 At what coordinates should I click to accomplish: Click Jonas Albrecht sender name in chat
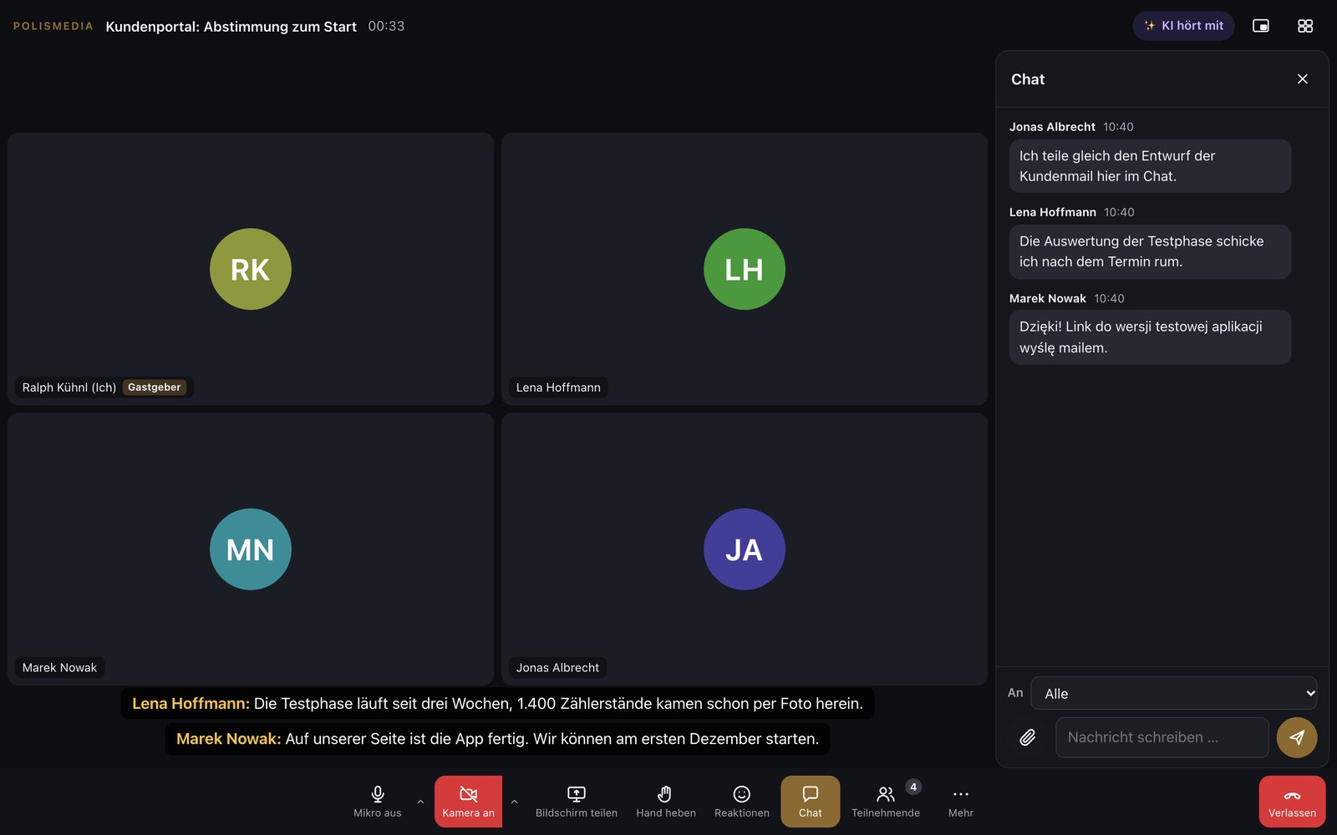click(x=1052, y=127)
